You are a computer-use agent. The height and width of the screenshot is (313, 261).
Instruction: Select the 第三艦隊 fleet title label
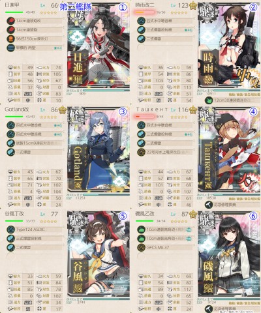coord(75,7)
